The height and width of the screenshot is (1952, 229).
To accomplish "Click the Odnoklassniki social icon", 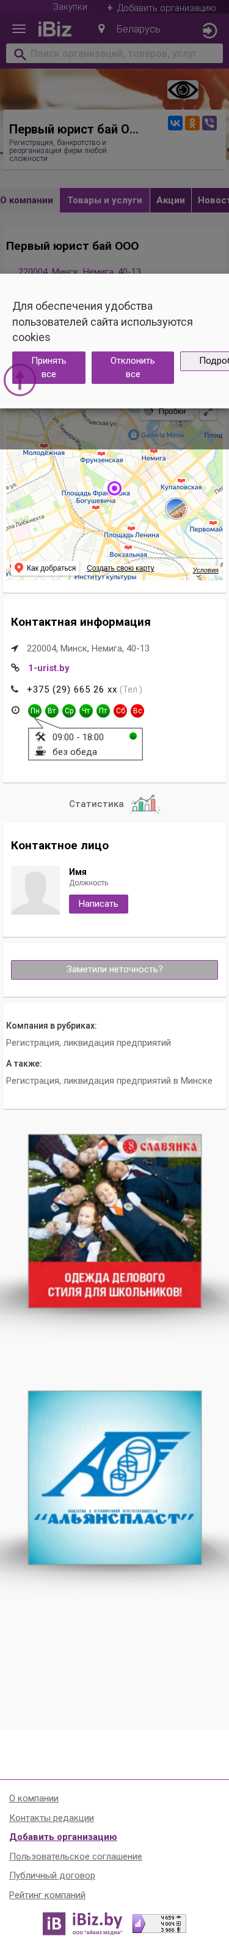I will point(192,122).
